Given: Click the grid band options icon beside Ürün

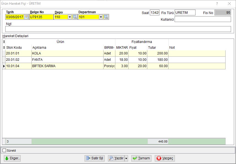Looking at the screenshot, I should (x=4, y=42).
